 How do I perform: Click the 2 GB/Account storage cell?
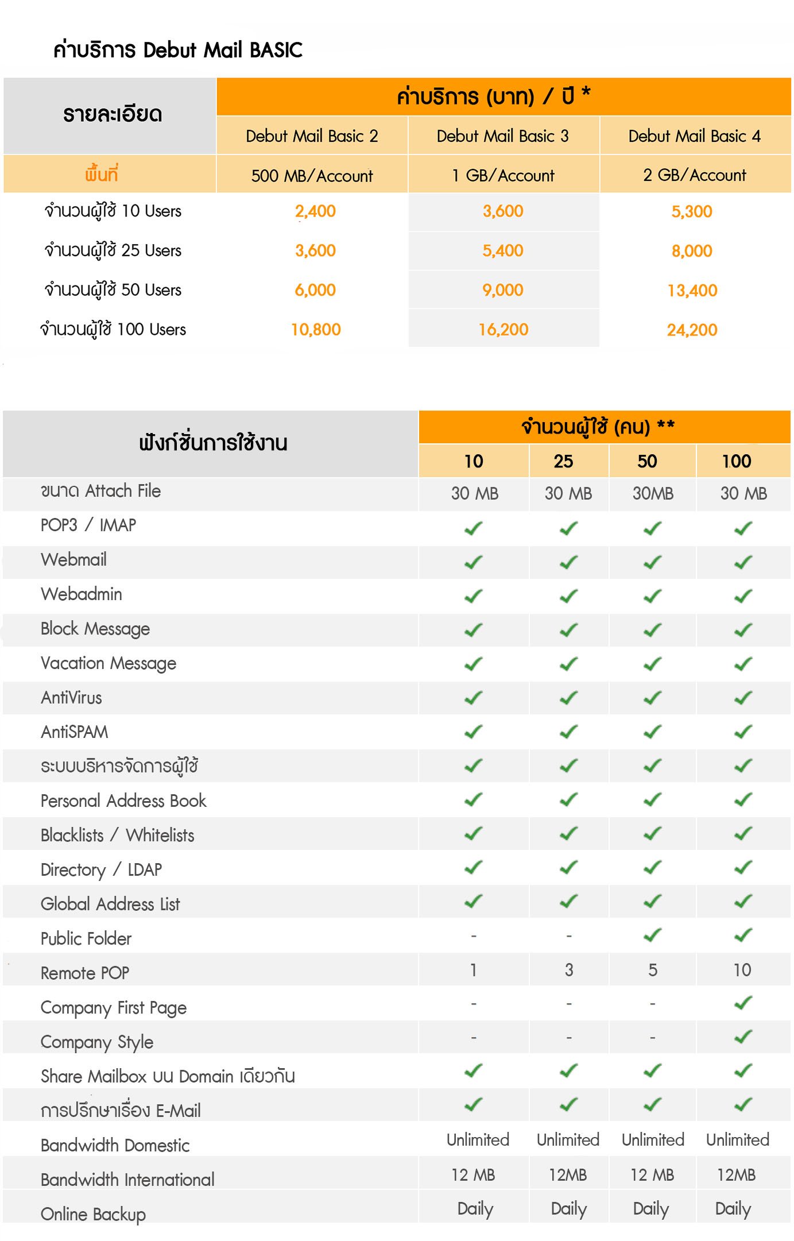point(694,175)
